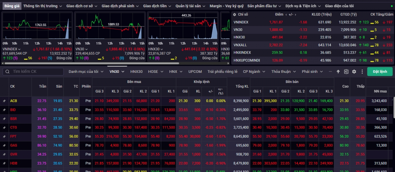Expand the CP Ngành dropdown
This screenshot has width=395, height=172.
tap(254, 71)
